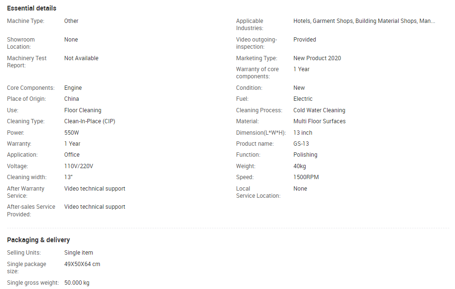The width and height of the screenshot is (455, 289).
Task: Click the truncated Applicable Industries value
Action: [364, 21]
